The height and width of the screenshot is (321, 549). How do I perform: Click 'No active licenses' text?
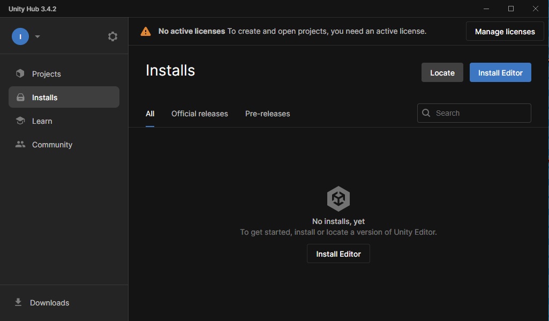click(x=192, y=31)
